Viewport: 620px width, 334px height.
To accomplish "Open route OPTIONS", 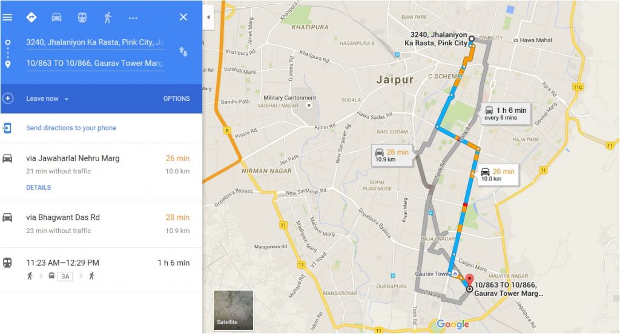I will [176, 98].
